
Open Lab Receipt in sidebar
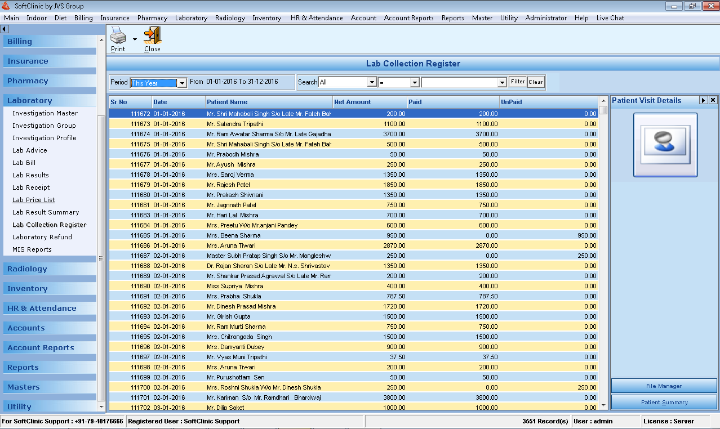click(31, 187)
